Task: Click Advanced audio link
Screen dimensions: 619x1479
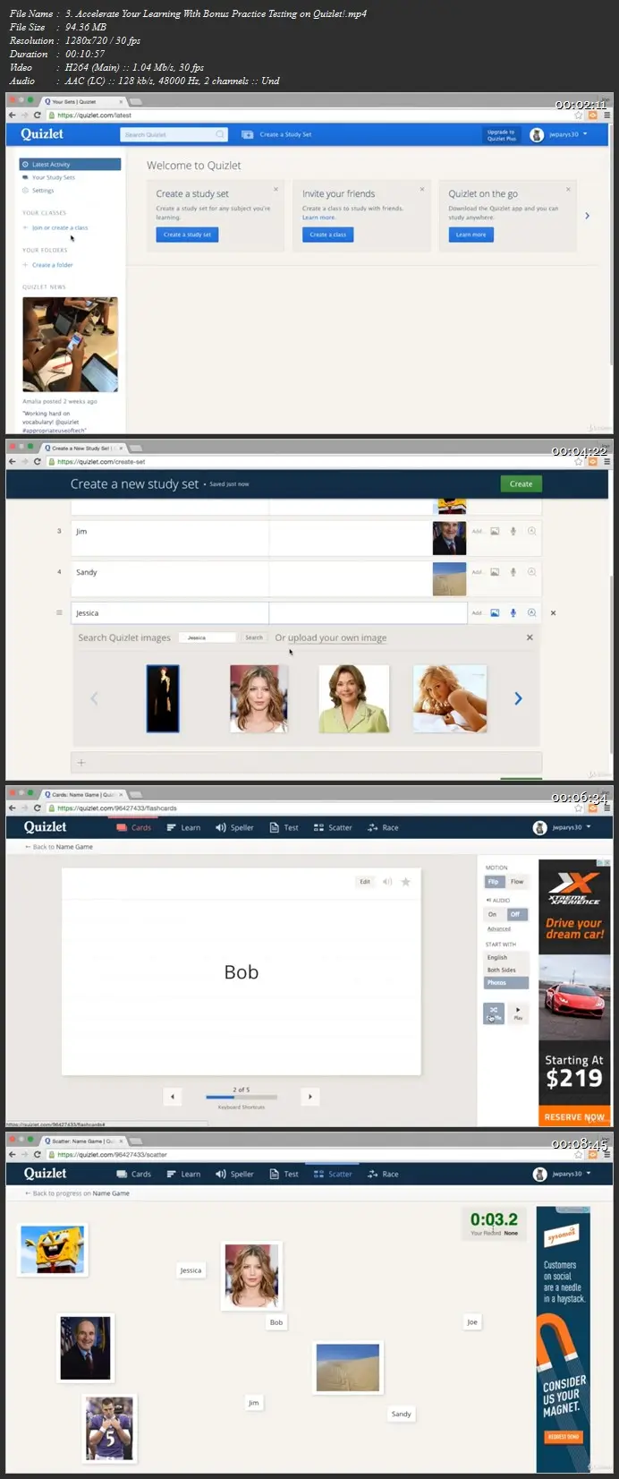Action: pyautogui.click(x=499, y=929)
